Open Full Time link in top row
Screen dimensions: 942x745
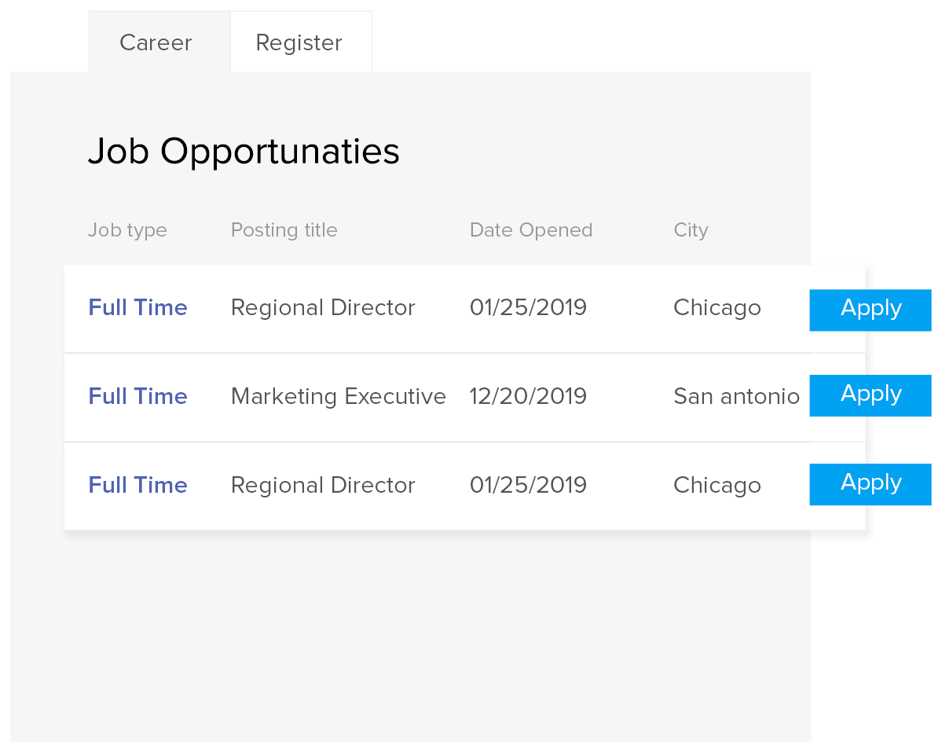click(137, 307)
